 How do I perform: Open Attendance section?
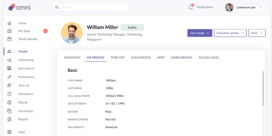click(26, 94)
